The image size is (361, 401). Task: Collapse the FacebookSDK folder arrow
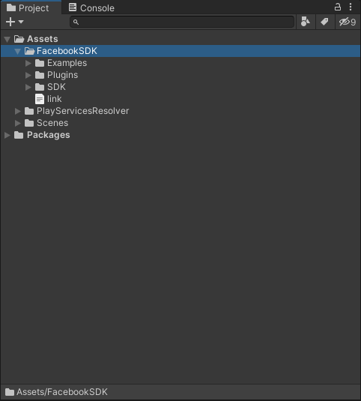(x=18, y=51)
